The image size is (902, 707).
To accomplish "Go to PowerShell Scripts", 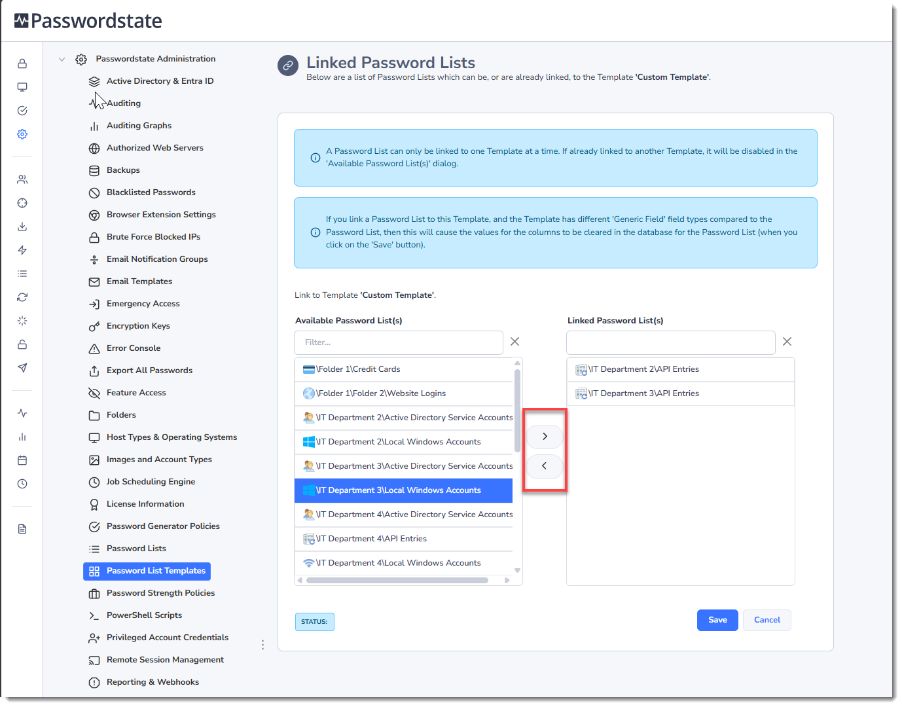I will (x=144, y=615).
